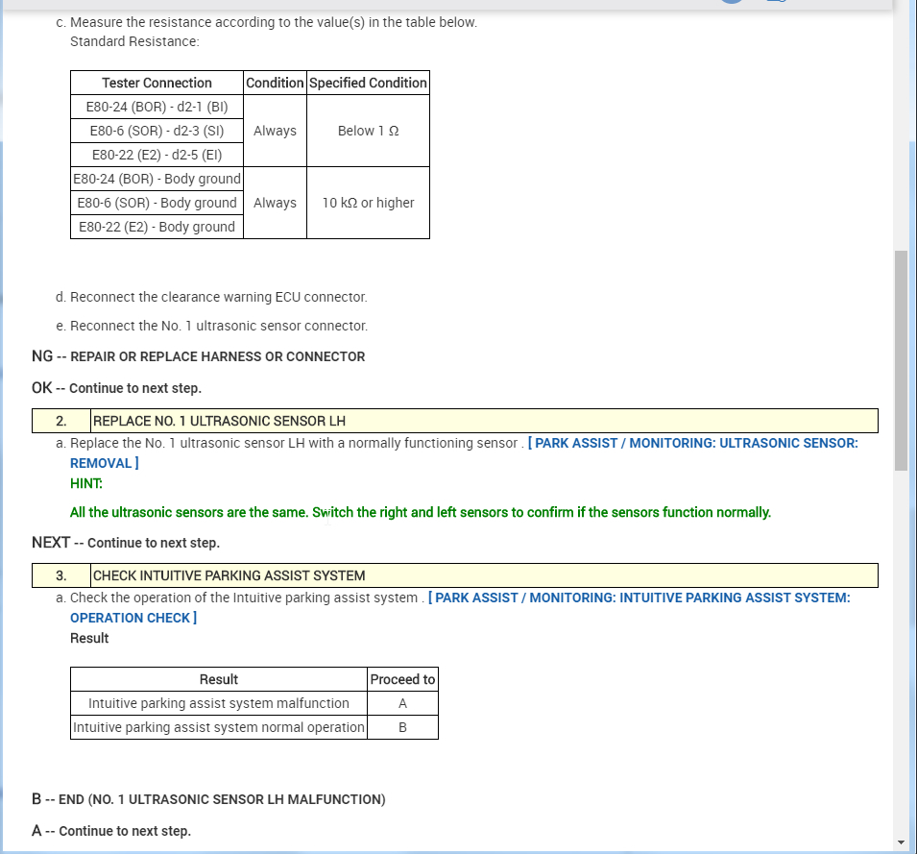Click the 10 kΩ or higher cell
The image size is (917, 854).
368,203
